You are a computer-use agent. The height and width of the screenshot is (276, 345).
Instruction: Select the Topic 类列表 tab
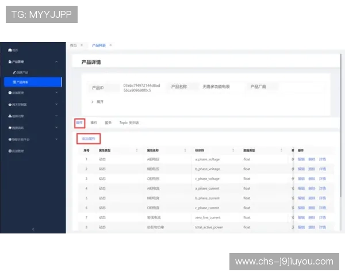pos(129,123)
